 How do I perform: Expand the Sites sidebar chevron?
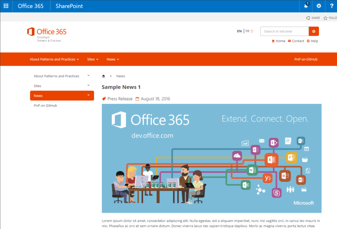click(x=89, y=86)
